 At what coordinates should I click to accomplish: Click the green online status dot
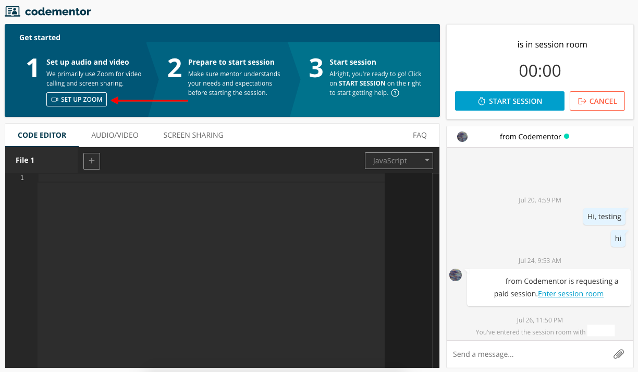[567, 136]
